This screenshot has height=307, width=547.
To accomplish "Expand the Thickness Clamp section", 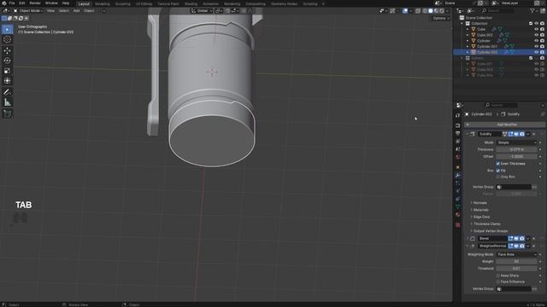I will pos(486,223).
